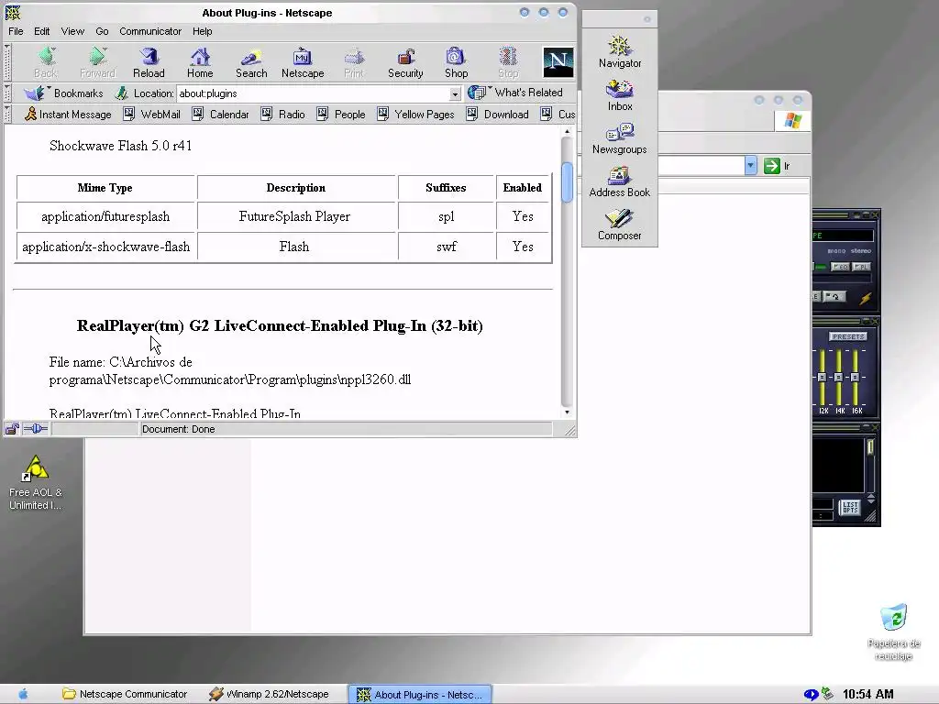
Task: Open Yellow Pages personal toolbar link
Action: (x=415, y=114)
